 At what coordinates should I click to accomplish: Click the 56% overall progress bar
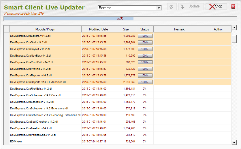coord(120,19)
